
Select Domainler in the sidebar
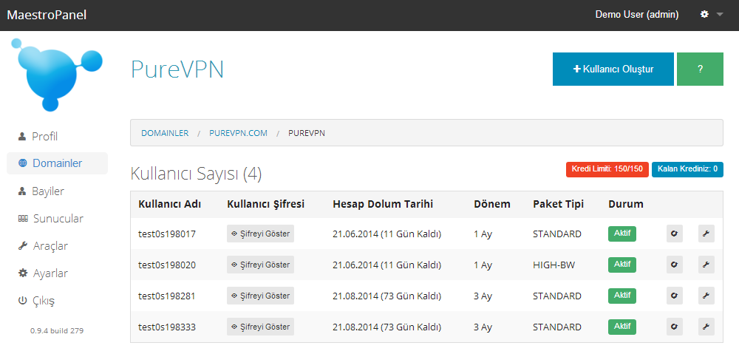[57, 163]
